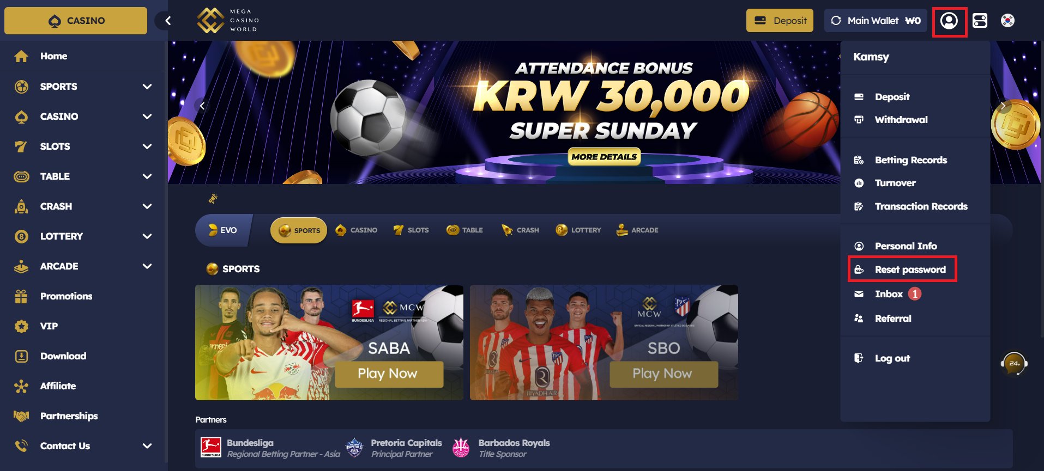The height and width of the screenshot is (471, 1044).
Task: Expand the LOTTERY sidebar chevron
Action: tap(147, 236)
